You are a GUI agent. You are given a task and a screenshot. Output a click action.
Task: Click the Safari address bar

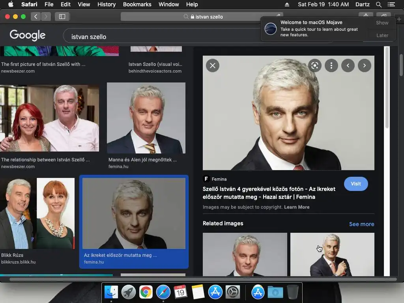[x=202, y=17]
